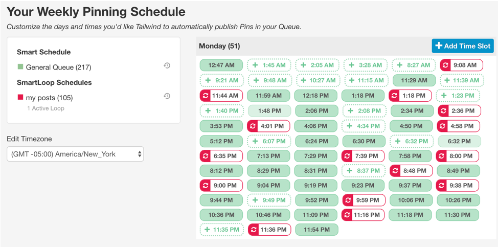Click plus icon on 1:45 AM slot

(255, 65)
